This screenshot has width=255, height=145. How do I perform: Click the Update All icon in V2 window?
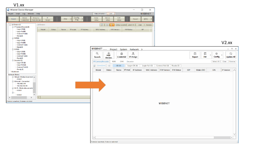pos(231,54)
